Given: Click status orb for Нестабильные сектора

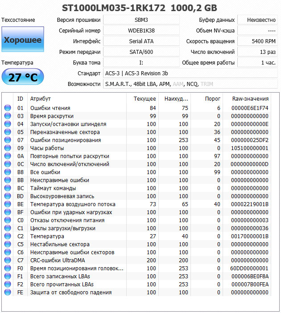Looking at the screenshot, I should pyautogui.click(x=8, y=244).
